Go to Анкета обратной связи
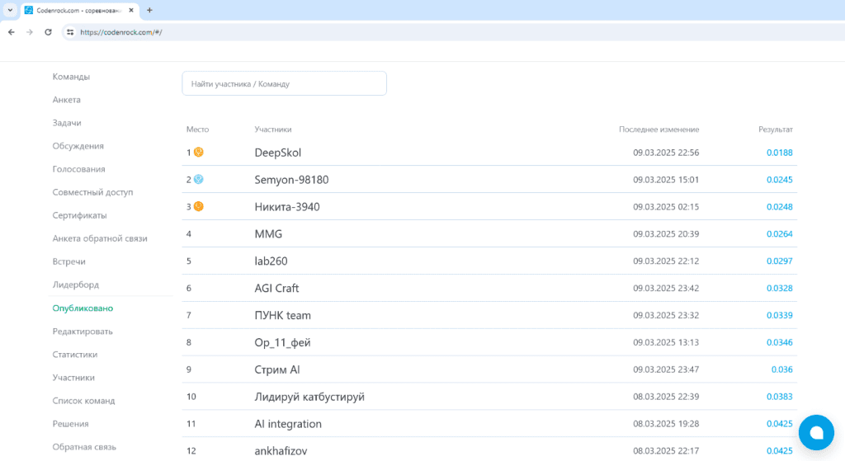Screen dimensions: 845x461 (100, 238)
